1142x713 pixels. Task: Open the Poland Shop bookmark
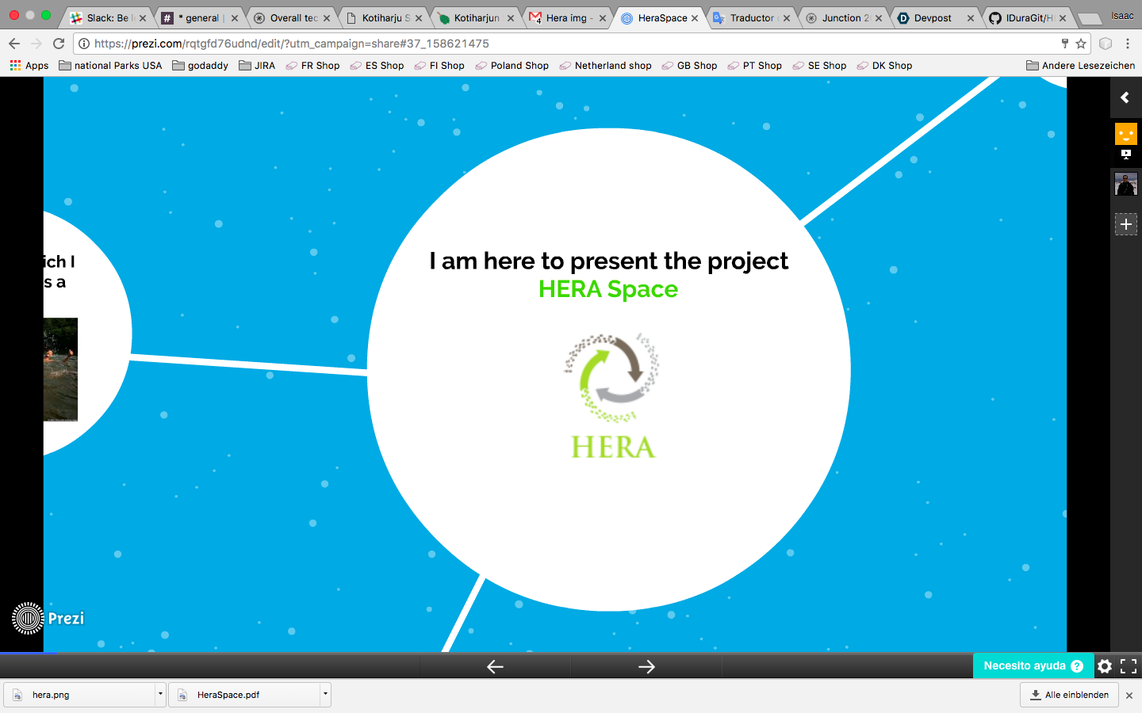(512, 66)
